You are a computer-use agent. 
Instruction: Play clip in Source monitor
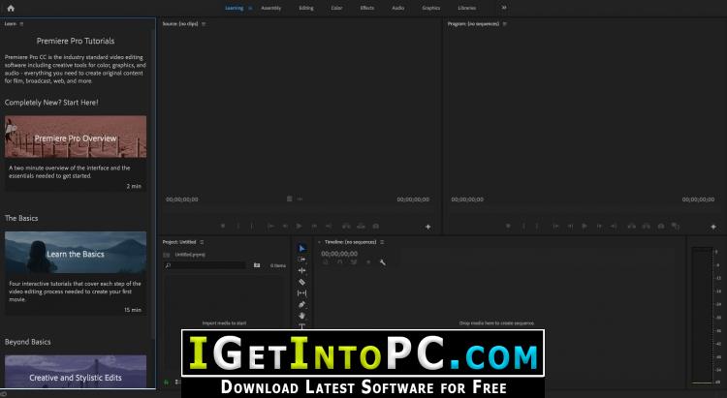point(300,226)
